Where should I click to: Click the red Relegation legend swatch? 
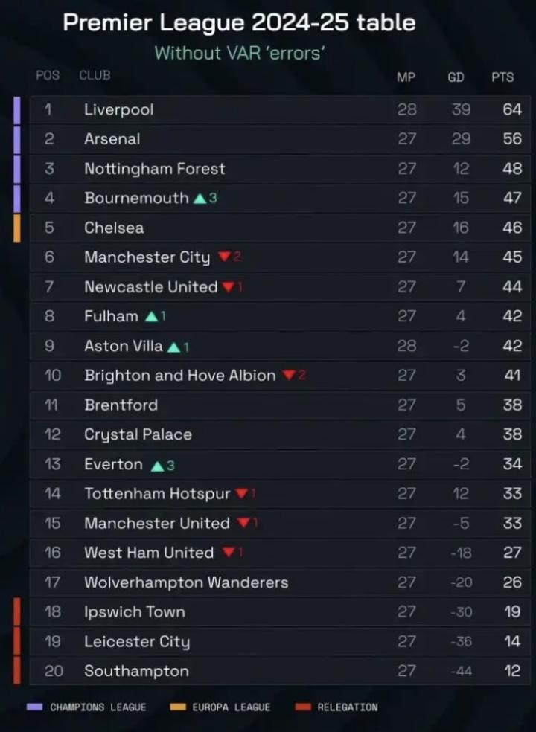303,707
